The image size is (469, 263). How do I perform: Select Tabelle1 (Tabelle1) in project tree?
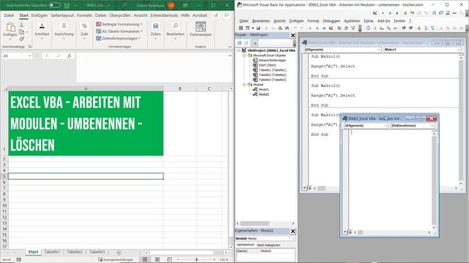272,70
